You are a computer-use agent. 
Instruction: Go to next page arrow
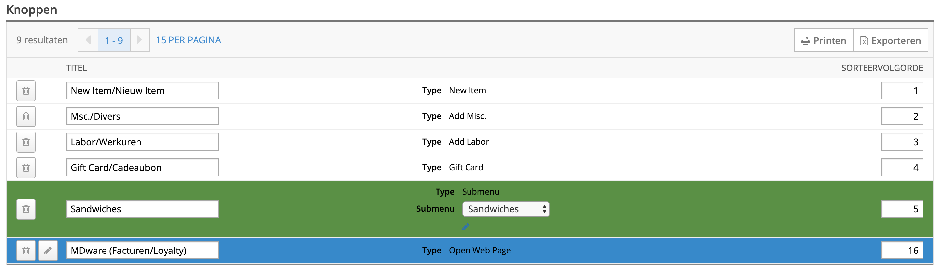coord(139,40)
